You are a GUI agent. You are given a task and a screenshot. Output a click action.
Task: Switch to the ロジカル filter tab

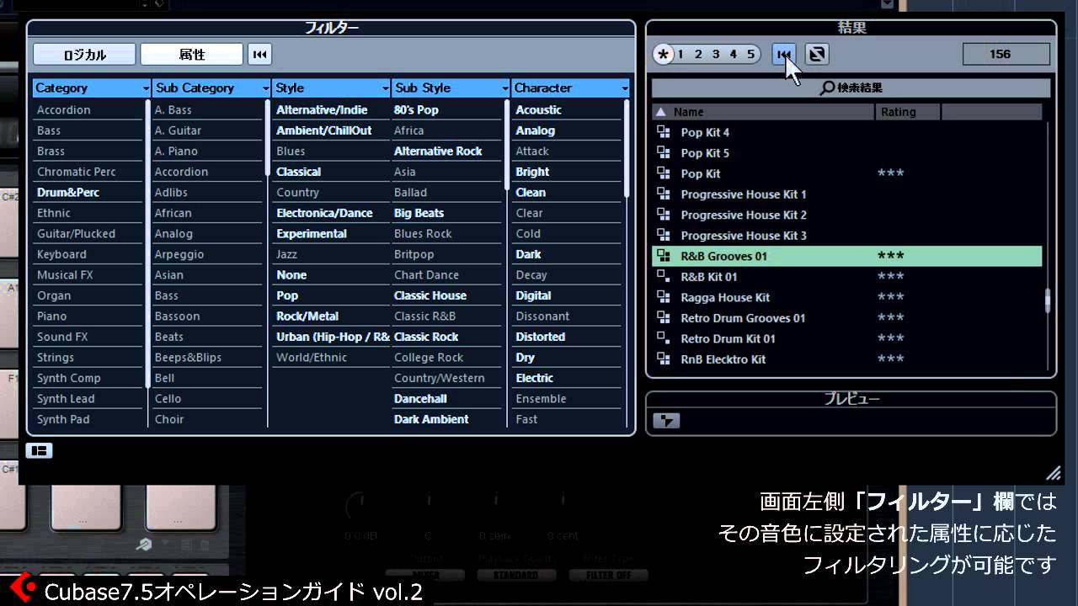pos(84,55)
